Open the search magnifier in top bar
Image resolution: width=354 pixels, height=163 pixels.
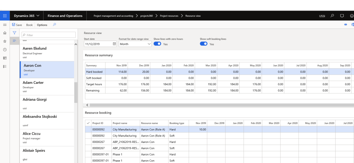(x=332, y=16)
